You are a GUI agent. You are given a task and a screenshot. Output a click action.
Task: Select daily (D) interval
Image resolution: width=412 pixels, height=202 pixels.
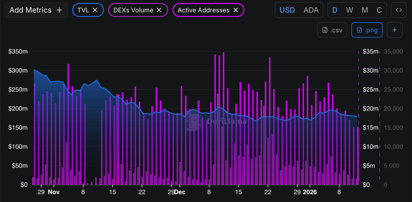coord(335,10)
